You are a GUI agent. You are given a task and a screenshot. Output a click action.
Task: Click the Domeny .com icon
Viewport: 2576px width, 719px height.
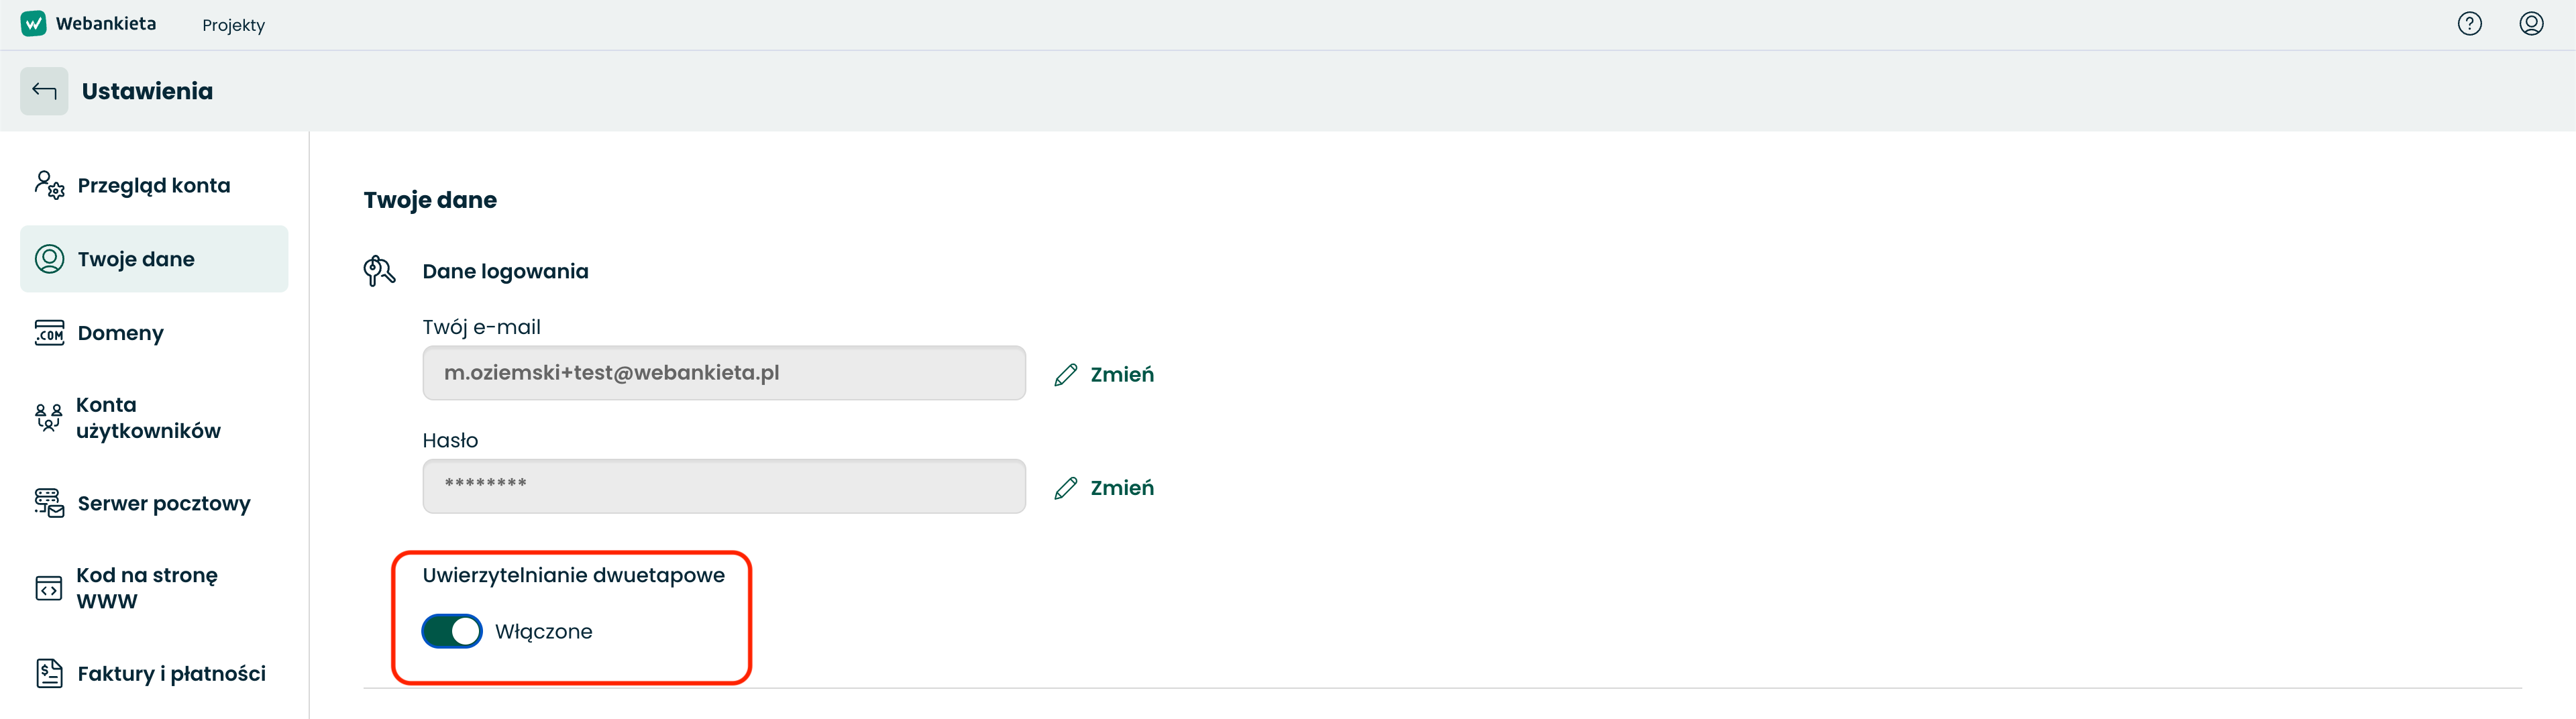coord(49,332)
